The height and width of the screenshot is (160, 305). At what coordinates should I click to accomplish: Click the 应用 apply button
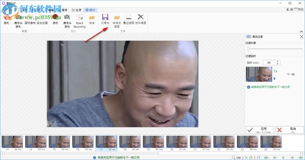(260, 130)
